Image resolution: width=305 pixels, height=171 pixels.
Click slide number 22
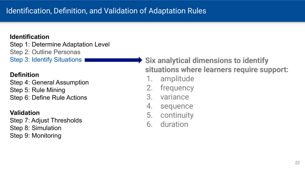coord(297,163)
